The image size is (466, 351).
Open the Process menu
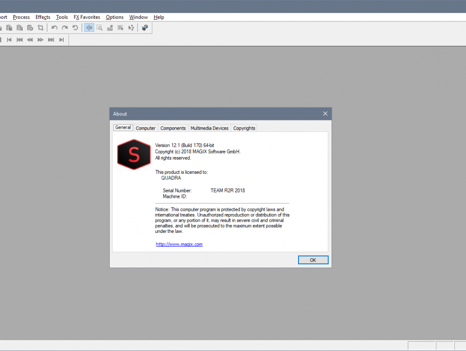point(21,17)
